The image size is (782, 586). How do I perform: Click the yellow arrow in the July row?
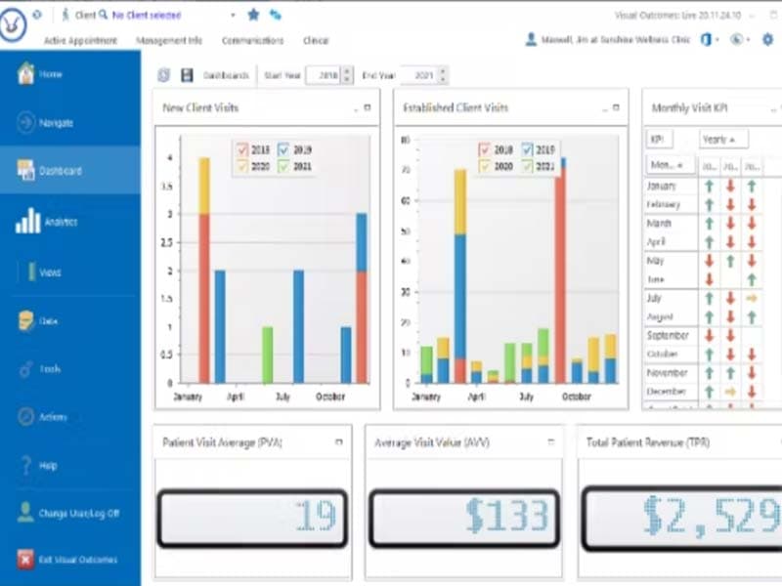752,299
